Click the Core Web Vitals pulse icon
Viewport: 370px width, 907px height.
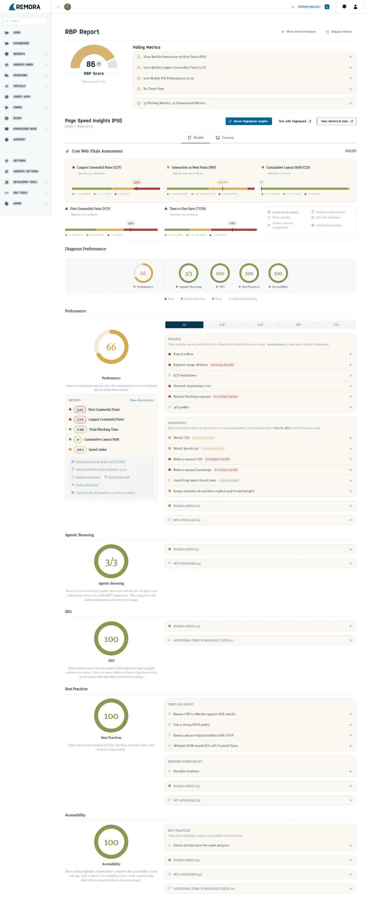(x=67, y=151)
